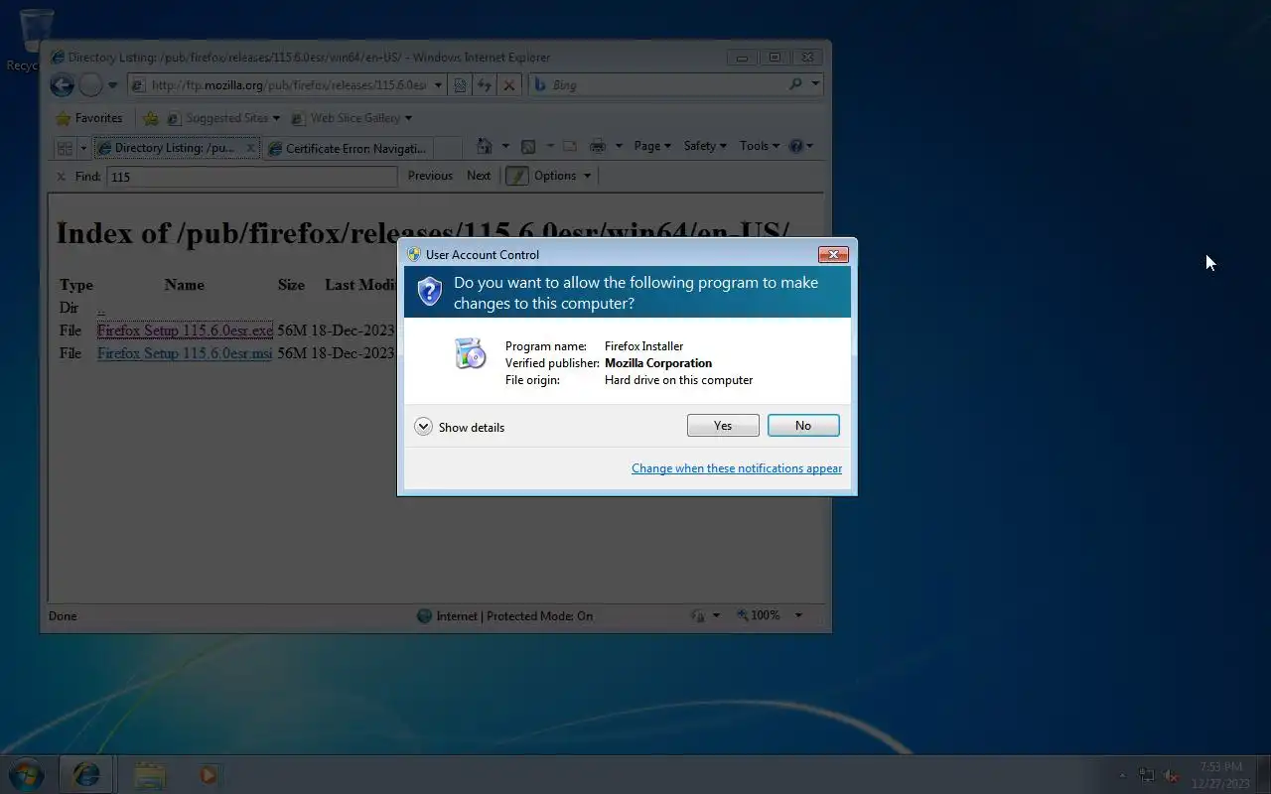The height and width of the screenshot is (794, 1271).
Task: Open the Page menu
Action: 652,146
